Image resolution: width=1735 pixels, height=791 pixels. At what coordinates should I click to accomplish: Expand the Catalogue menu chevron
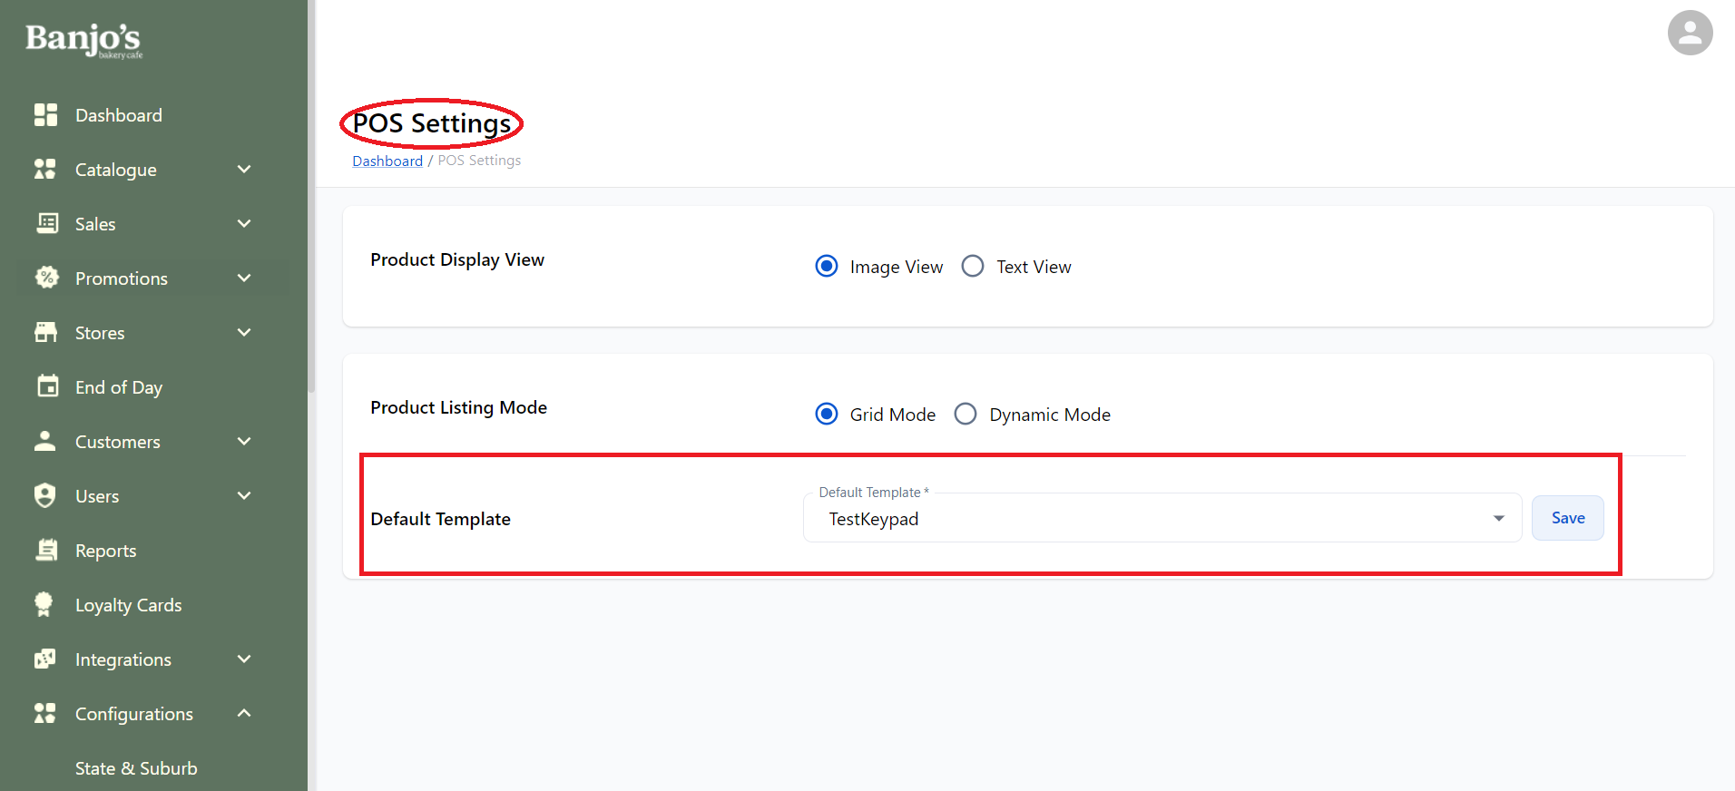(243, 170)
